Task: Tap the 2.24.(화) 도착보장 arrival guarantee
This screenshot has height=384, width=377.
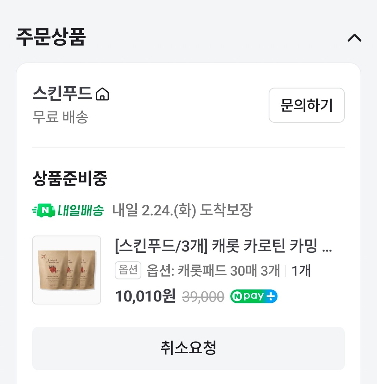Action: click(x=182, y=210)
